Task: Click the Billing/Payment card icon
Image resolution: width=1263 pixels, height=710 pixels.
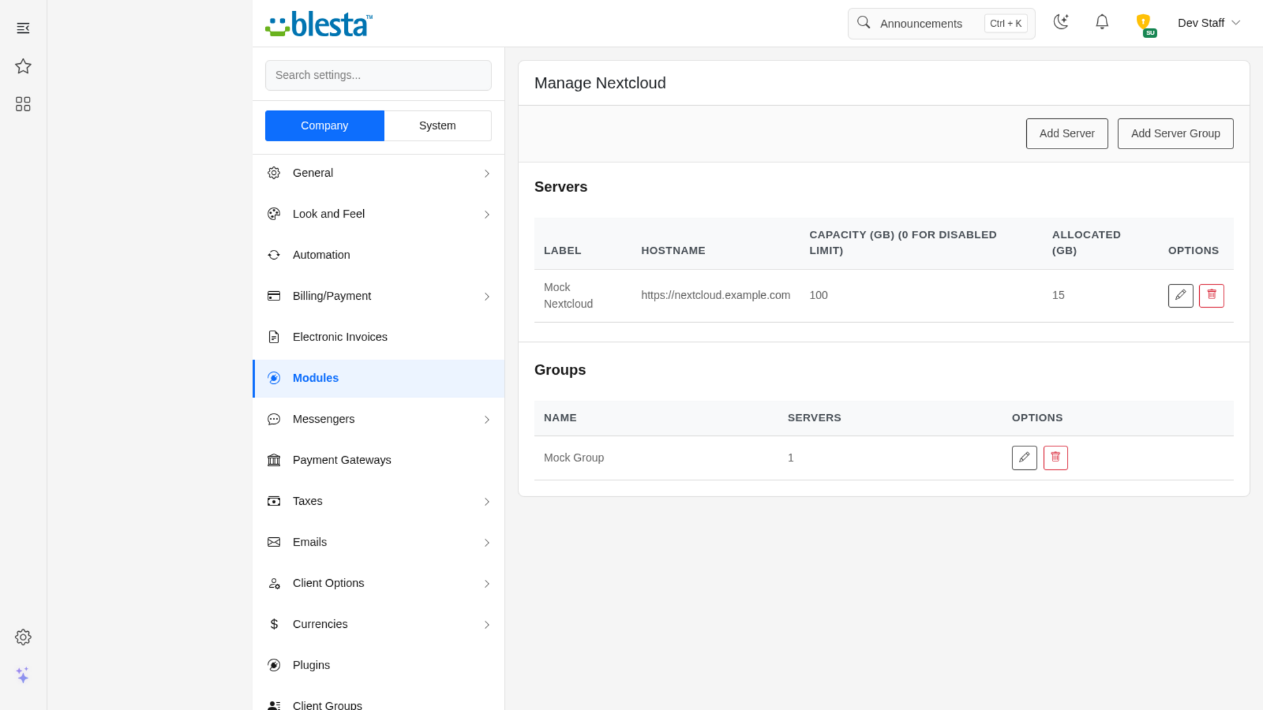Action: (x=274, y=296)
